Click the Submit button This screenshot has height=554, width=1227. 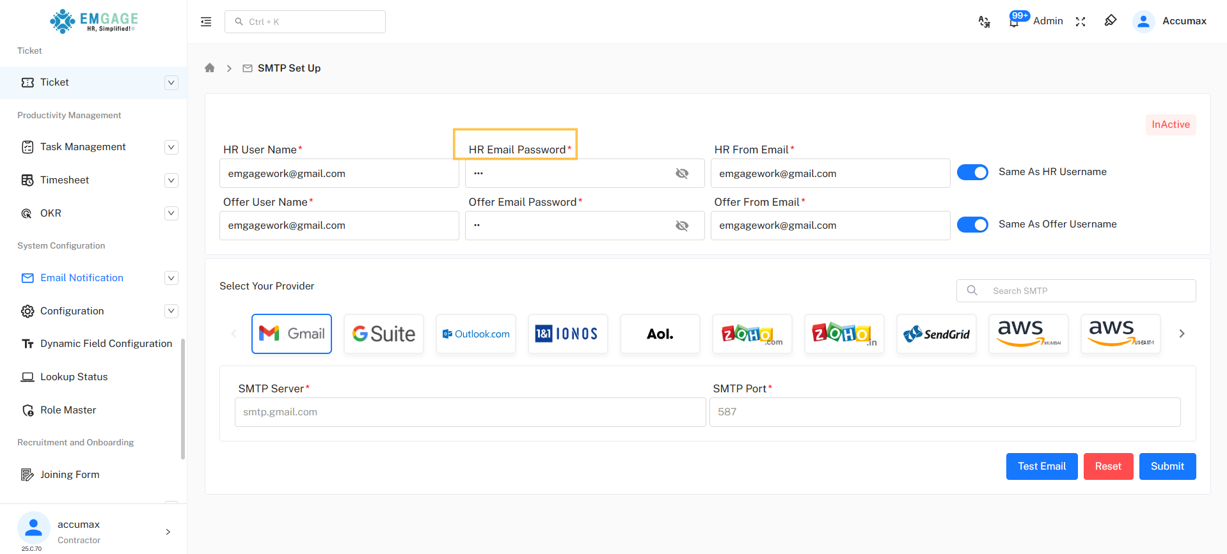[1168, 466]
